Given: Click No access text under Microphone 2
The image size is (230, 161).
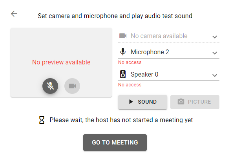Looking at the screenshot, I should pyautogui.click(x=130, y=62).
